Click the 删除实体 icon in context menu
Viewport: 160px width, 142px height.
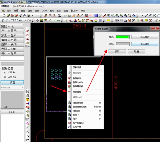click(x=69, y=78)
